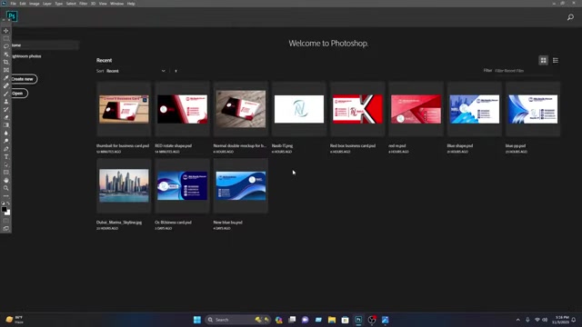Open the Image menu
The image size is (582, 327).
[x=35, y=4]
